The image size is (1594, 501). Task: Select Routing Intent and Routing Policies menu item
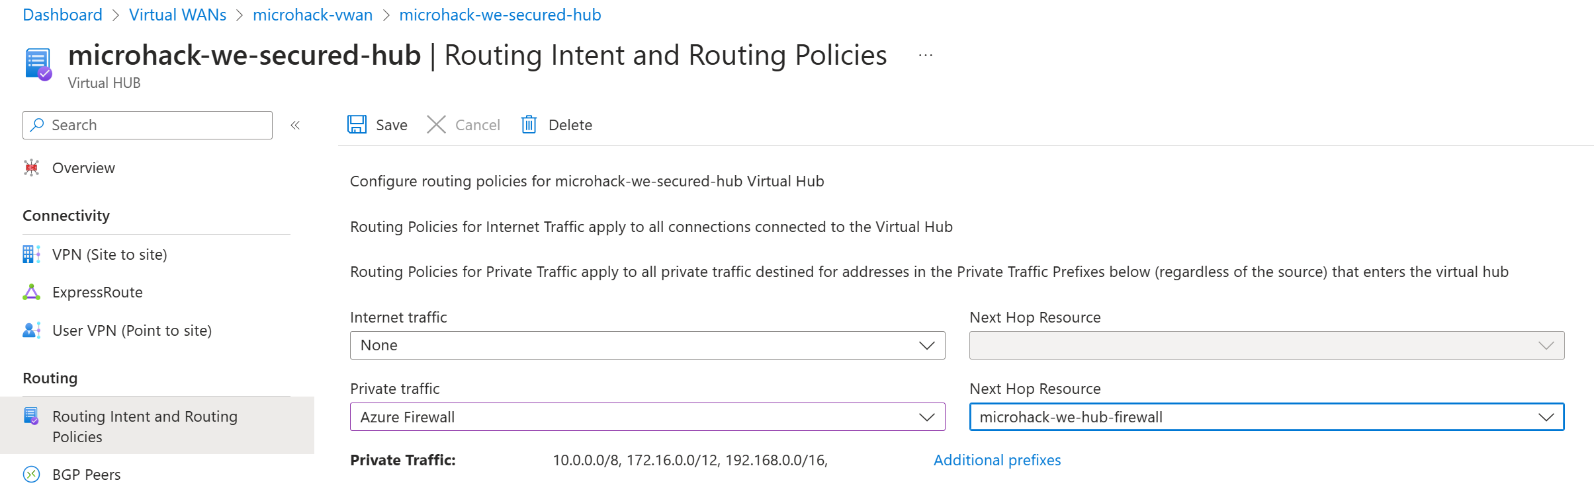pos(157,426)
